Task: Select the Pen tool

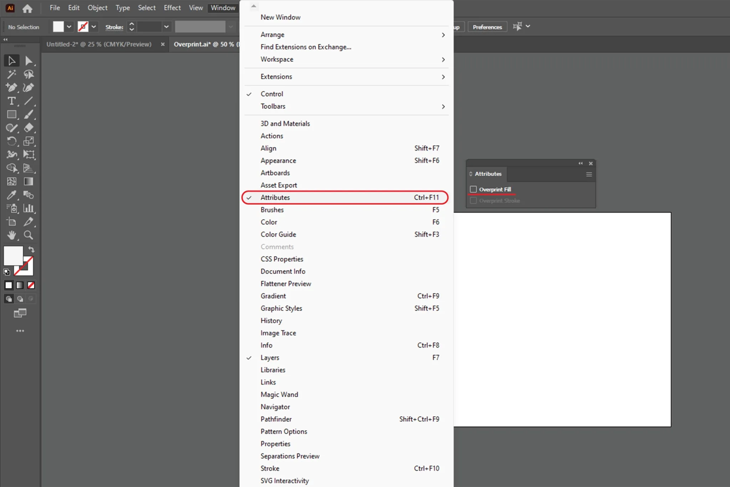Action: pos(12,88)
